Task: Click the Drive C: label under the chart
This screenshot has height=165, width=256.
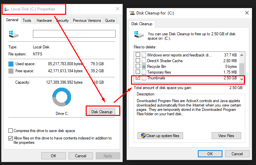Action: coord(62,114)
